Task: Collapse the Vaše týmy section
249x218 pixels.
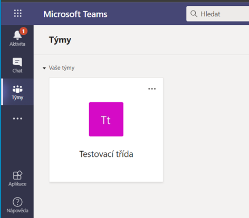Action: (x=44, y=68)
